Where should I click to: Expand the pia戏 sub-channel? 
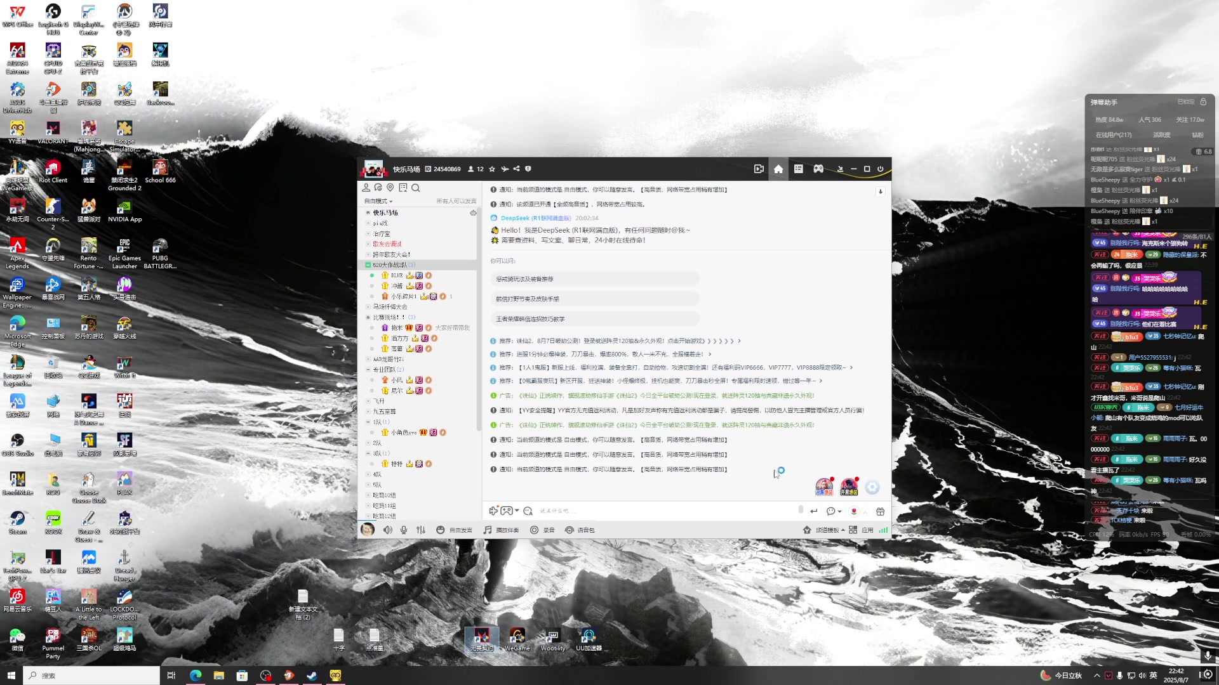(368, 223)
